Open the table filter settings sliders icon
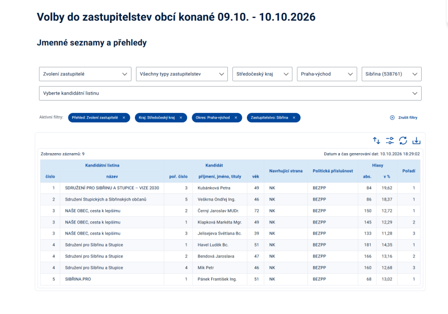The width and height of the screenshot is (448, 314). [x=390, y=140]
